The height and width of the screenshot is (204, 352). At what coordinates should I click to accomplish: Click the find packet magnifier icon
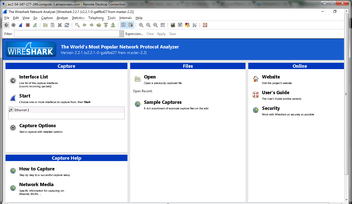(x=77, y=25)
